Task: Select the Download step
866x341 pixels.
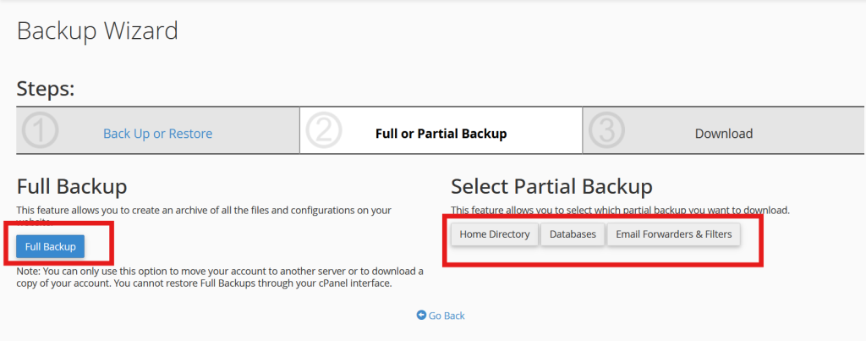Action: click(x=723, y=134)
